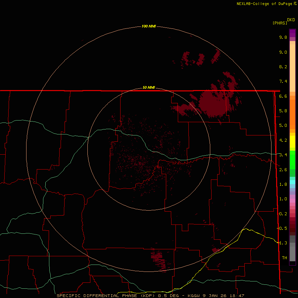Select the -1.3 scale value
The image size is (298, 298).
282,243
